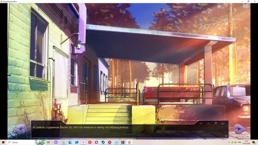Hide the text box using the eye icon

coord(201,123)
